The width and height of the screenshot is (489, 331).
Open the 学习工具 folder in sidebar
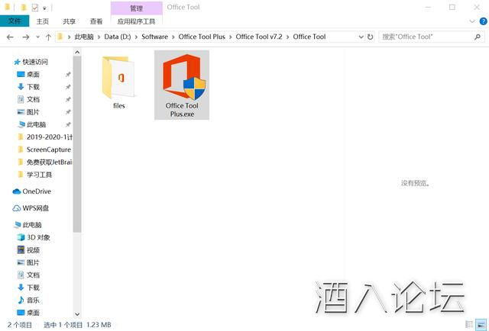[x=39, y=175]
